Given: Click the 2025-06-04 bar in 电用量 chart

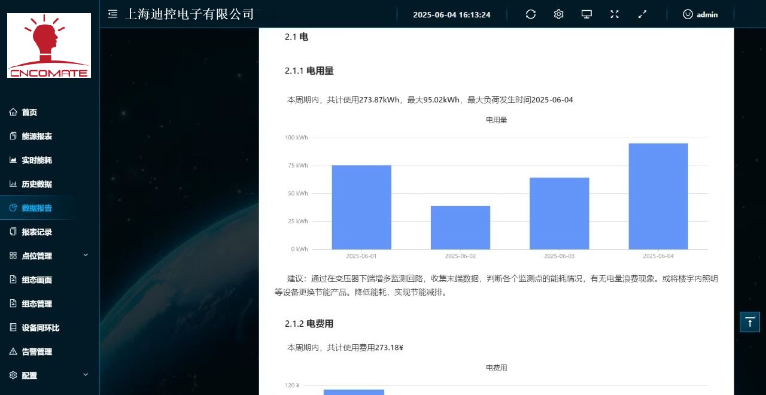Looking at the screenshot, I should [658, 196].
